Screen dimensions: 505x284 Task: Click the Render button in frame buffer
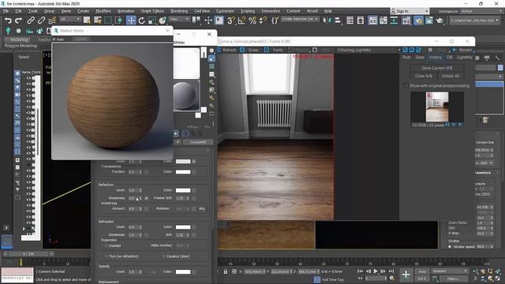tap(462, 50)
